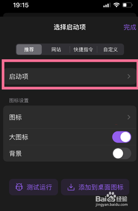
Task: Enable the 背景 switch
Action: coord(122,154)
